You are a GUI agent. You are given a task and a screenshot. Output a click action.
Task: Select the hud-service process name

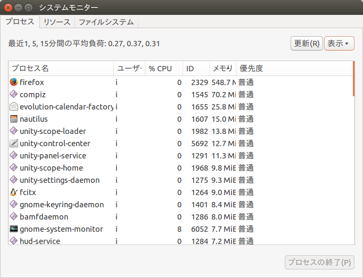[40, 241]
